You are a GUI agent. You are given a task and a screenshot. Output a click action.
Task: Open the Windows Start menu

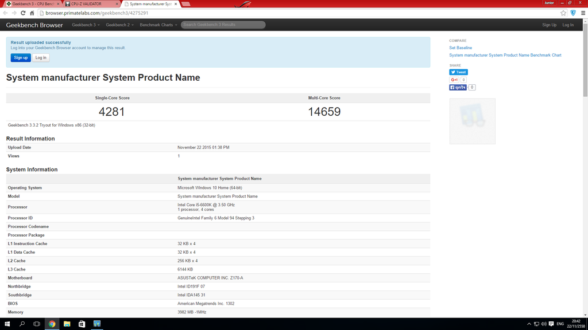7,324
